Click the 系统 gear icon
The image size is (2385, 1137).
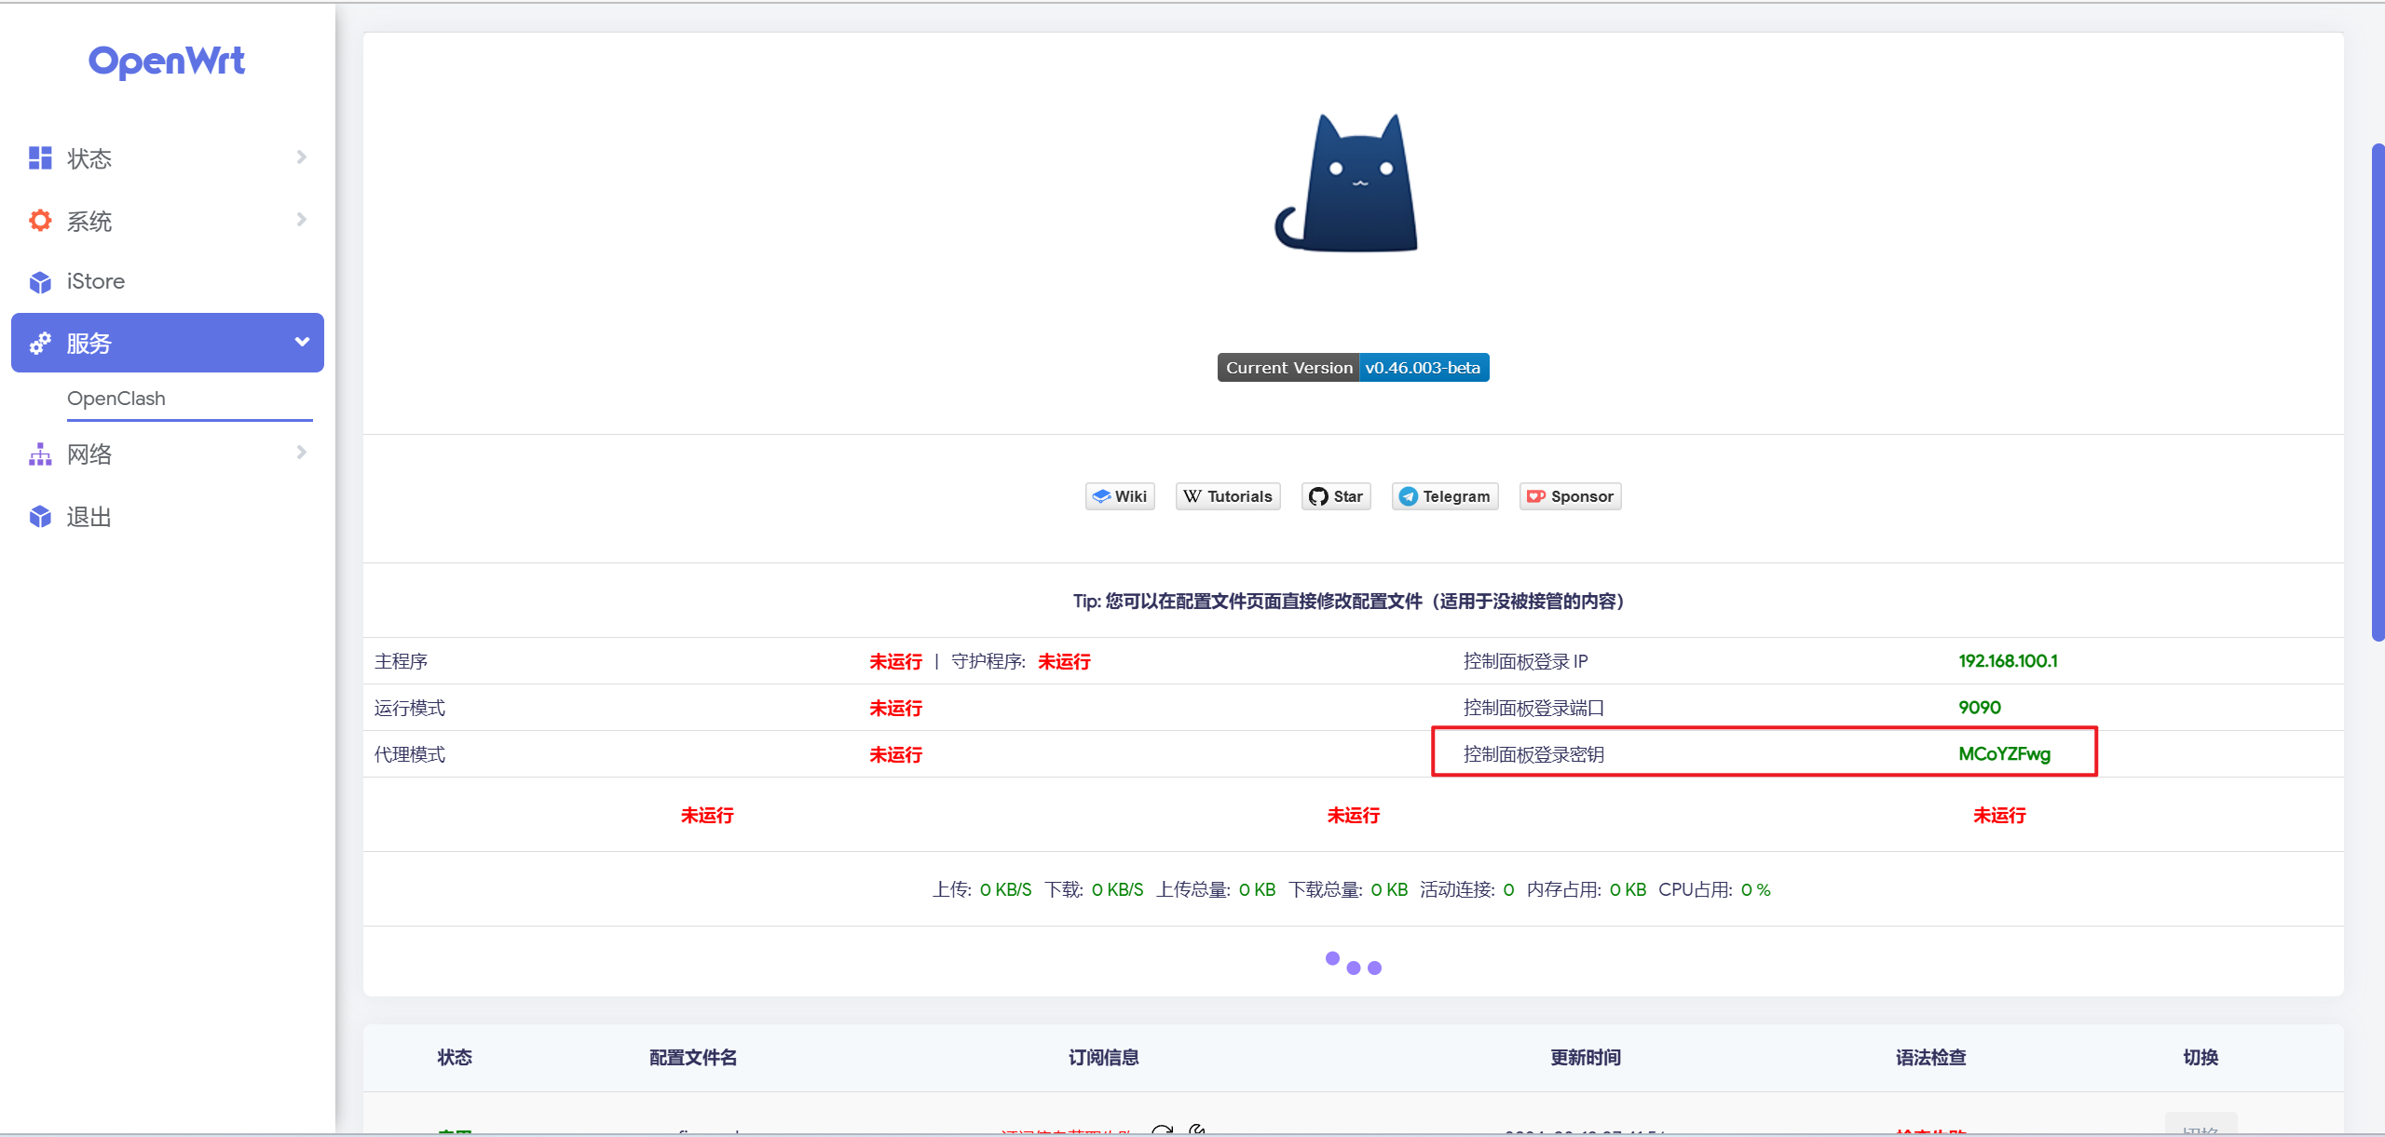click(40, 221)
